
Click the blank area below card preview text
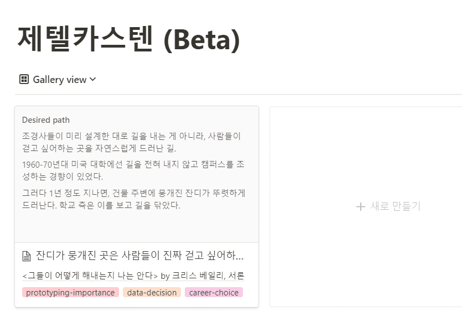pos(137,226)
